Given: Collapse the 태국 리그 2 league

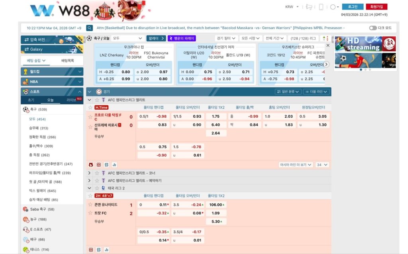Looking at the screenshot, I should point(90,188).
